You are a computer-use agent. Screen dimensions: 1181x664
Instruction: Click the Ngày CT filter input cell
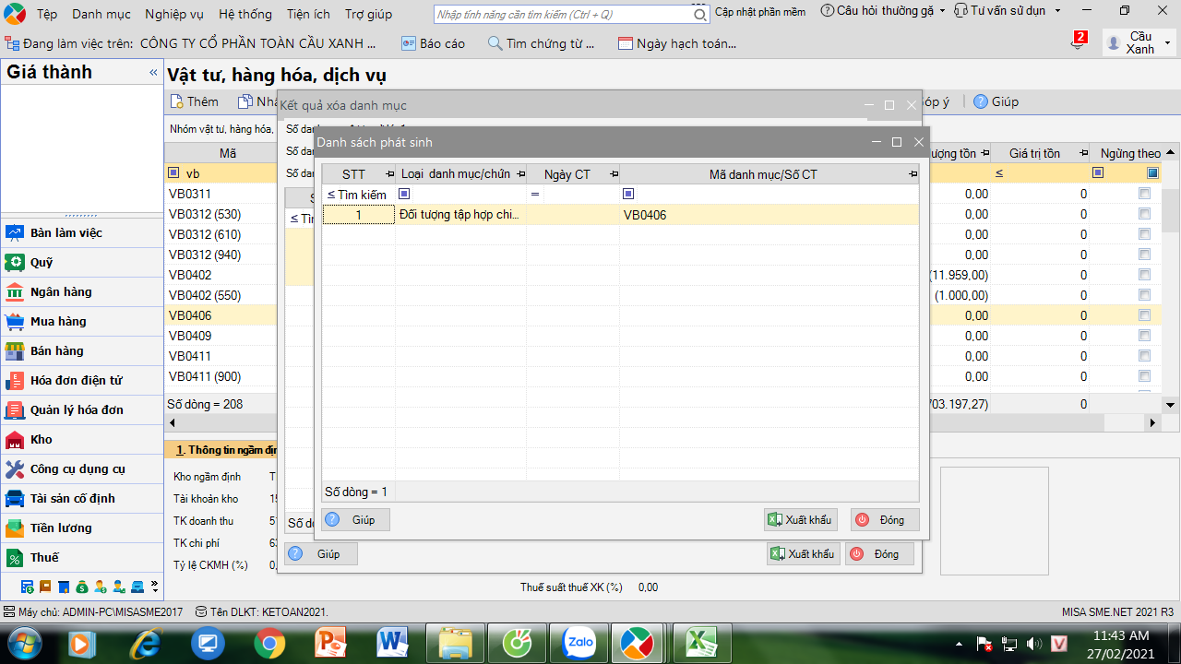(x=581, y=194)
